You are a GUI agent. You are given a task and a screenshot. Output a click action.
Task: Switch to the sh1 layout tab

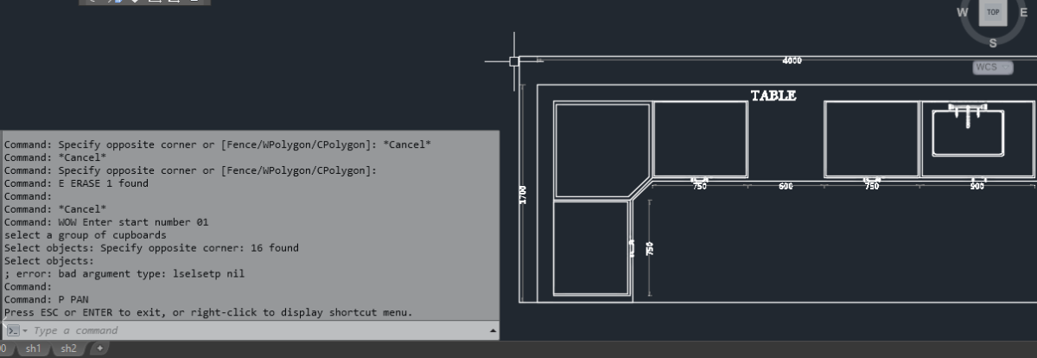click(x=33, y=348)
